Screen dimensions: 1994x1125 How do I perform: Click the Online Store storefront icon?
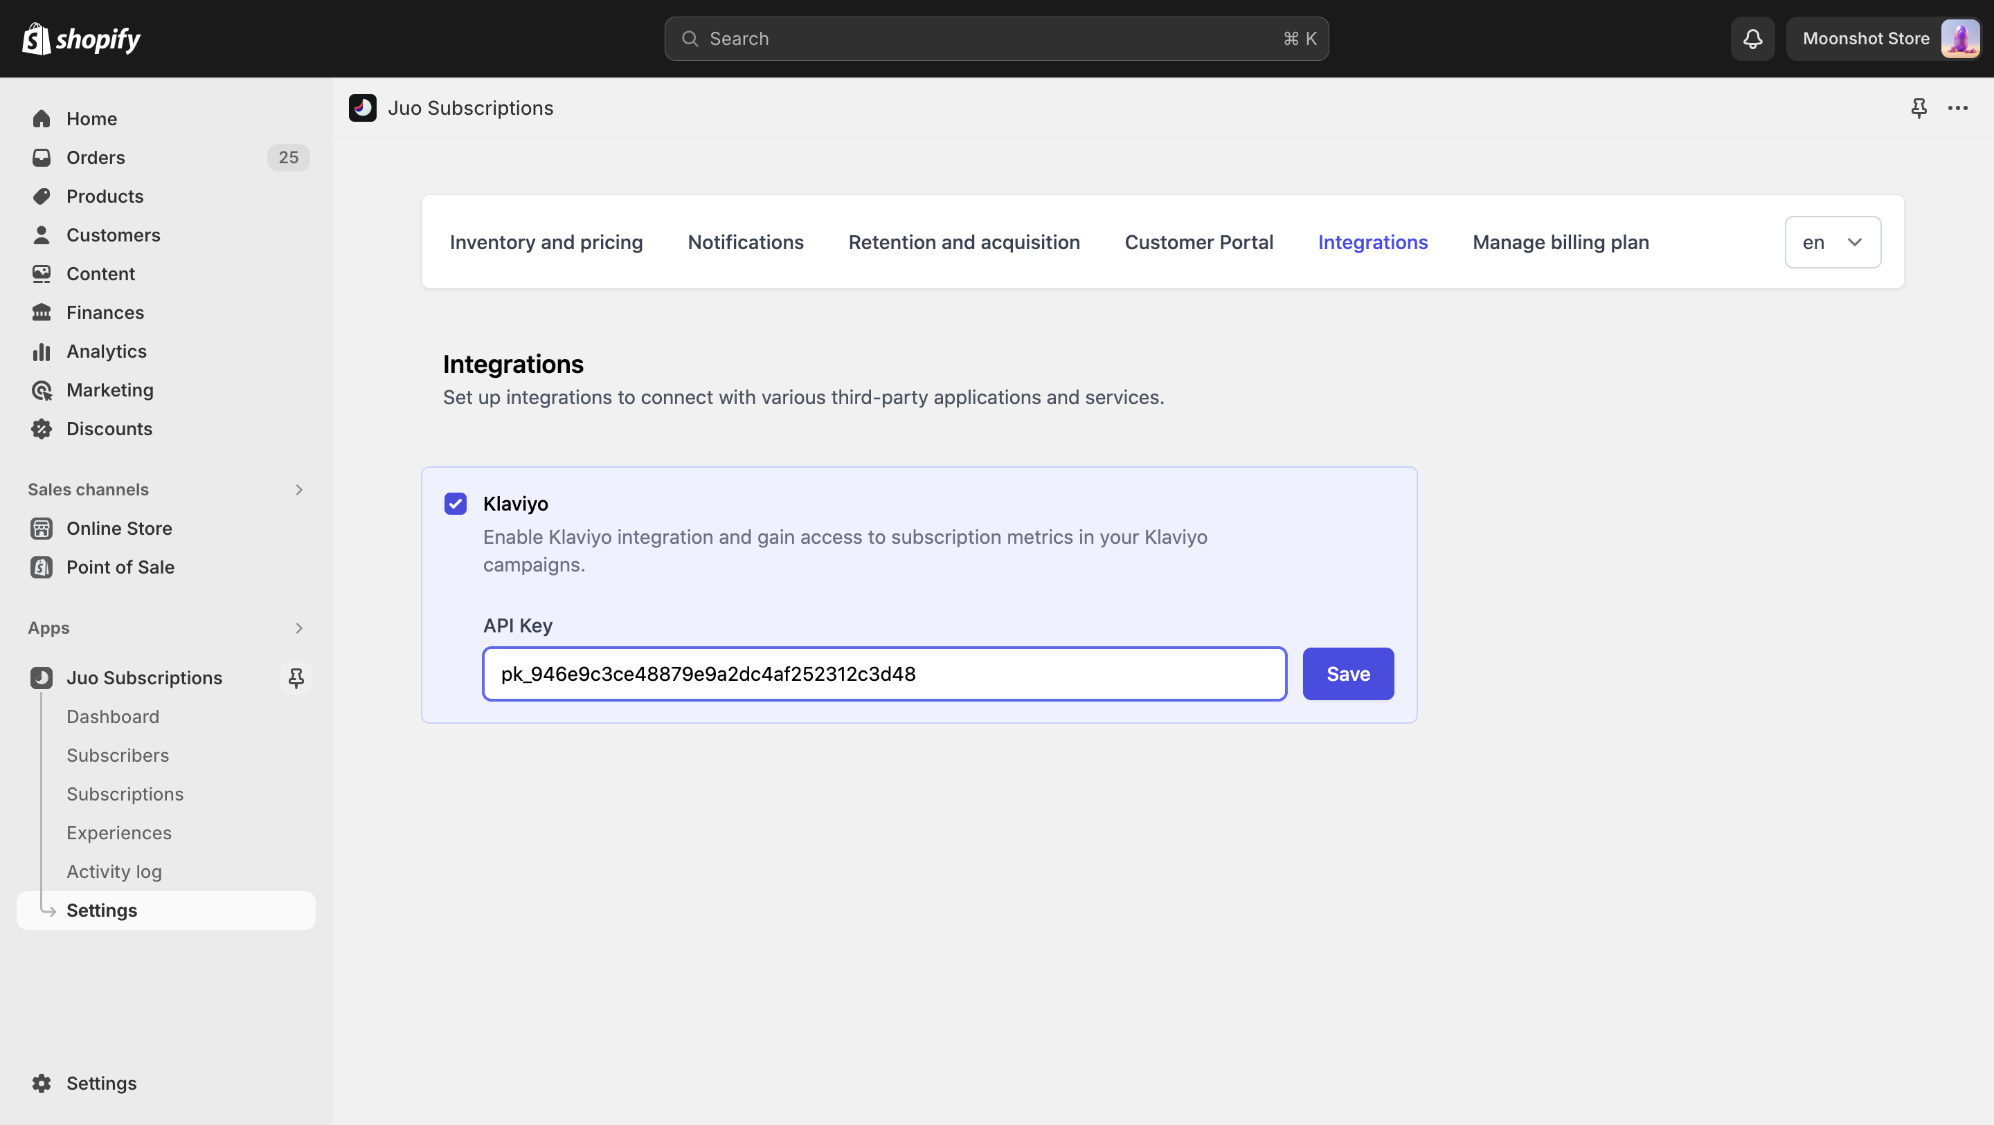click(x=42, y=529)
